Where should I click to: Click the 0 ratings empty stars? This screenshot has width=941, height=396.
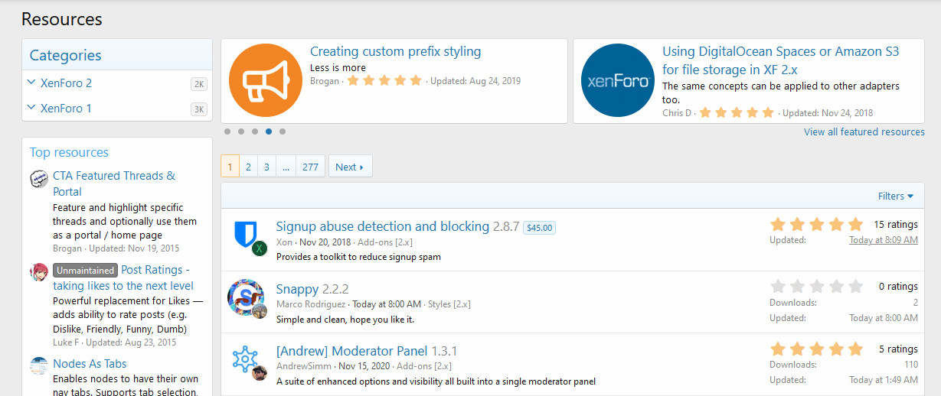coord(817,287)
